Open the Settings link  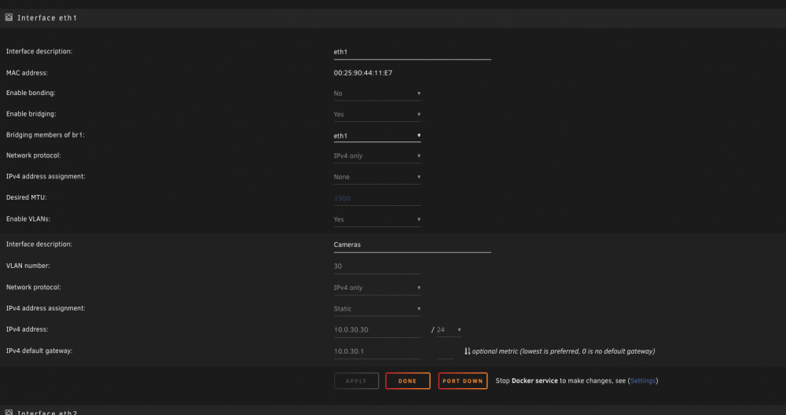pos(643,381)
